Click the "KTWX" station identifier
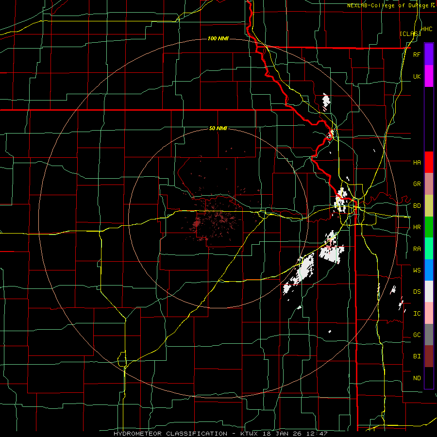 click(x=249, y=434)
